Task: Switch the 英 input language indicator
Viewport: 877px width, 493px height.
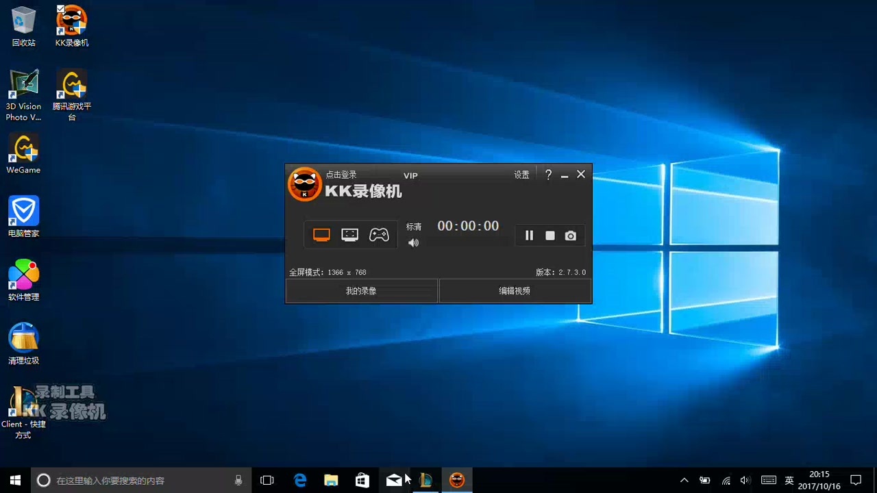Action: 789,480
